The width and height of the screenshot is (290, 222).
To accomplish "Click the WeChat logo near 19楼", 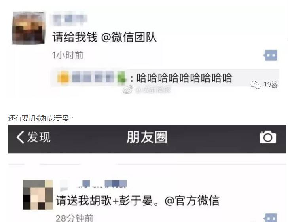I will pos(255,85).
